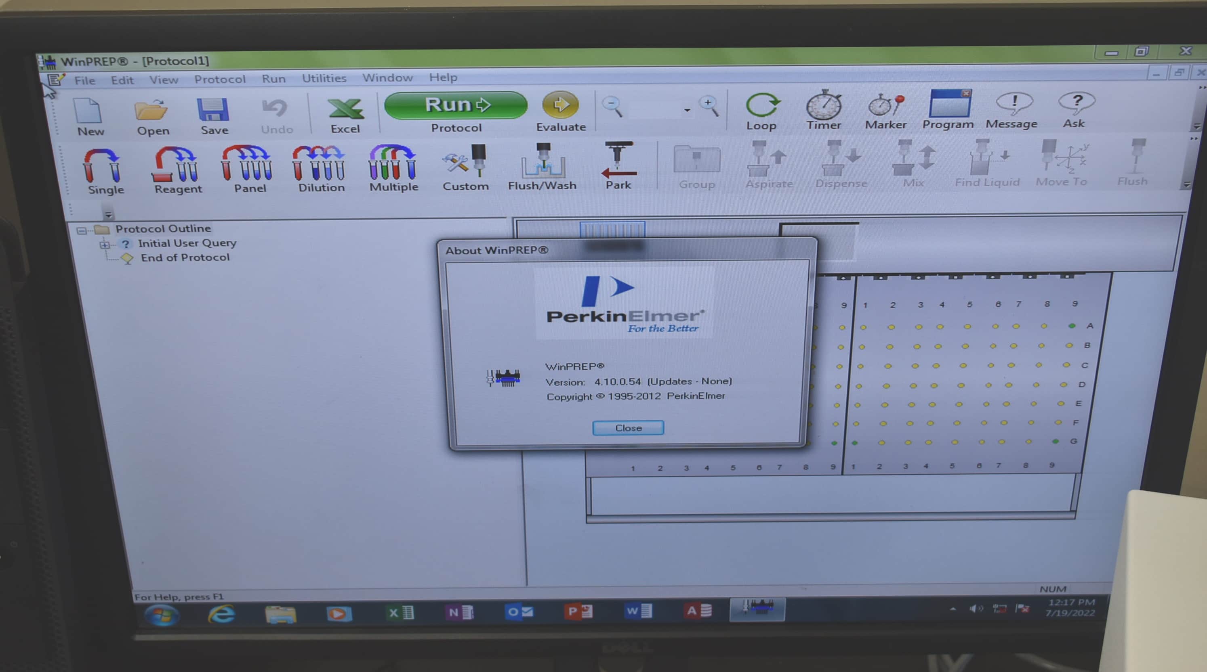
Task: Open Excel from the taskbar
Action: click(401, 613)
